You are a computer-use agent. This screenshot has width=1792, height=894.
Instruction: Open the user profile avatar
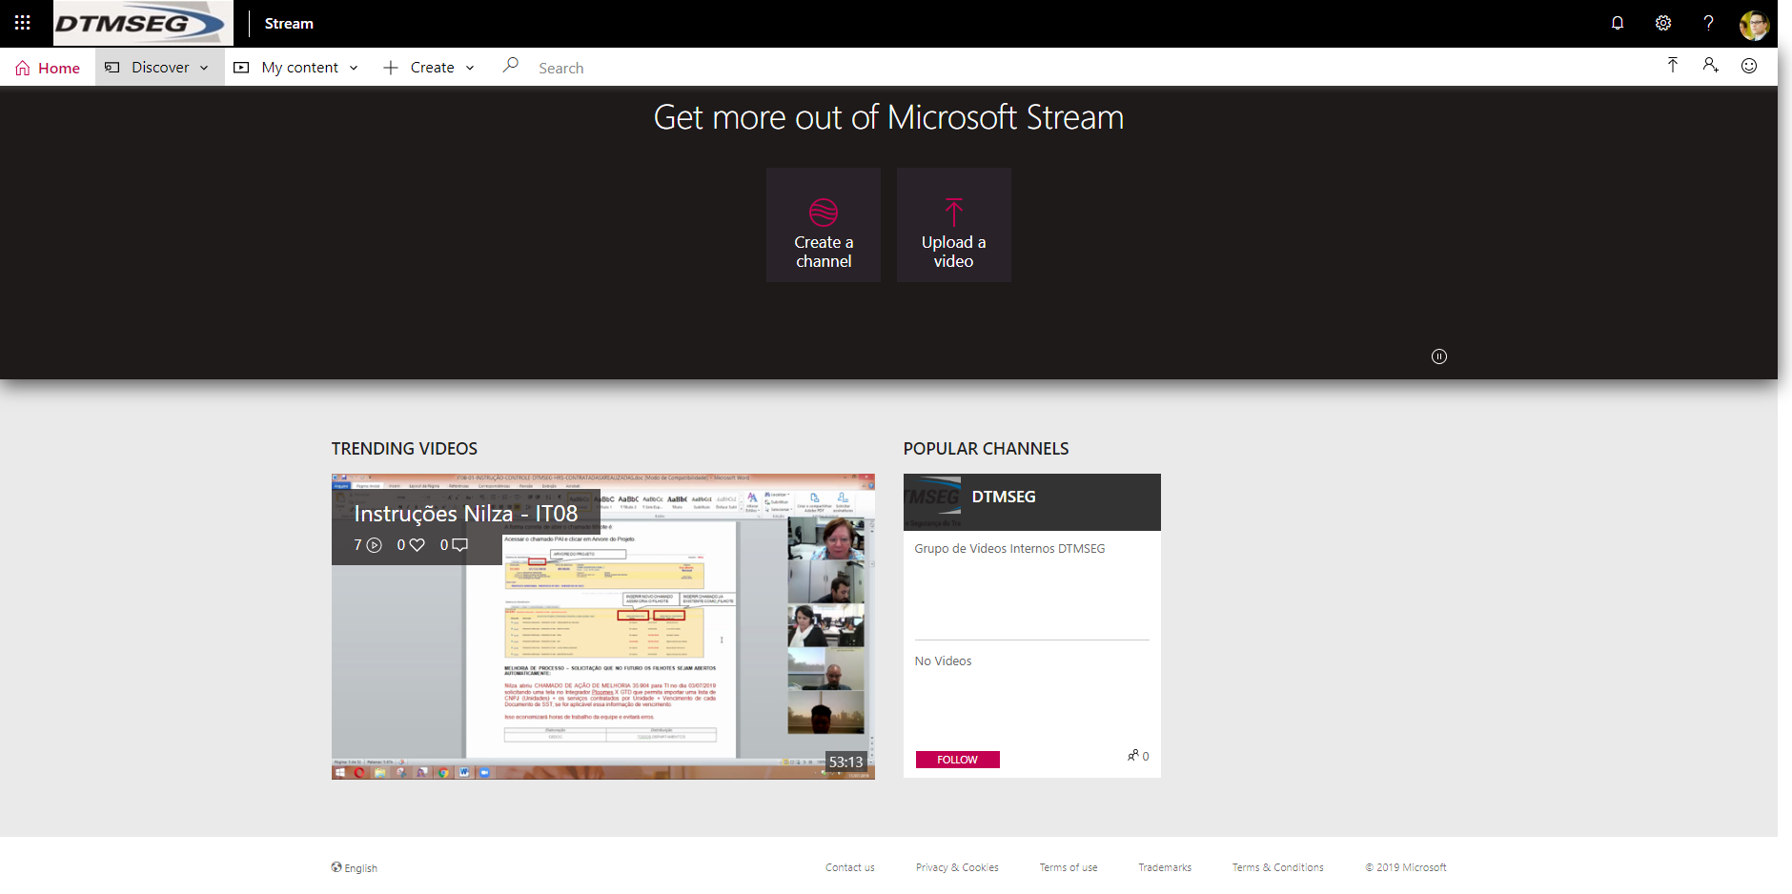pyautogui.click(x=1754, y=25)
